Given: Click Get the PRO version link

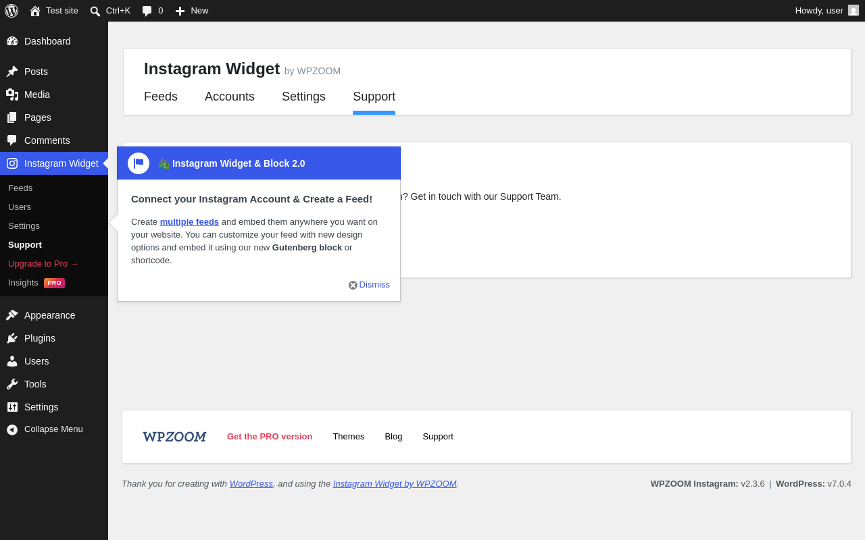Looking at the screenshot, I should click(x=270, y=436).
